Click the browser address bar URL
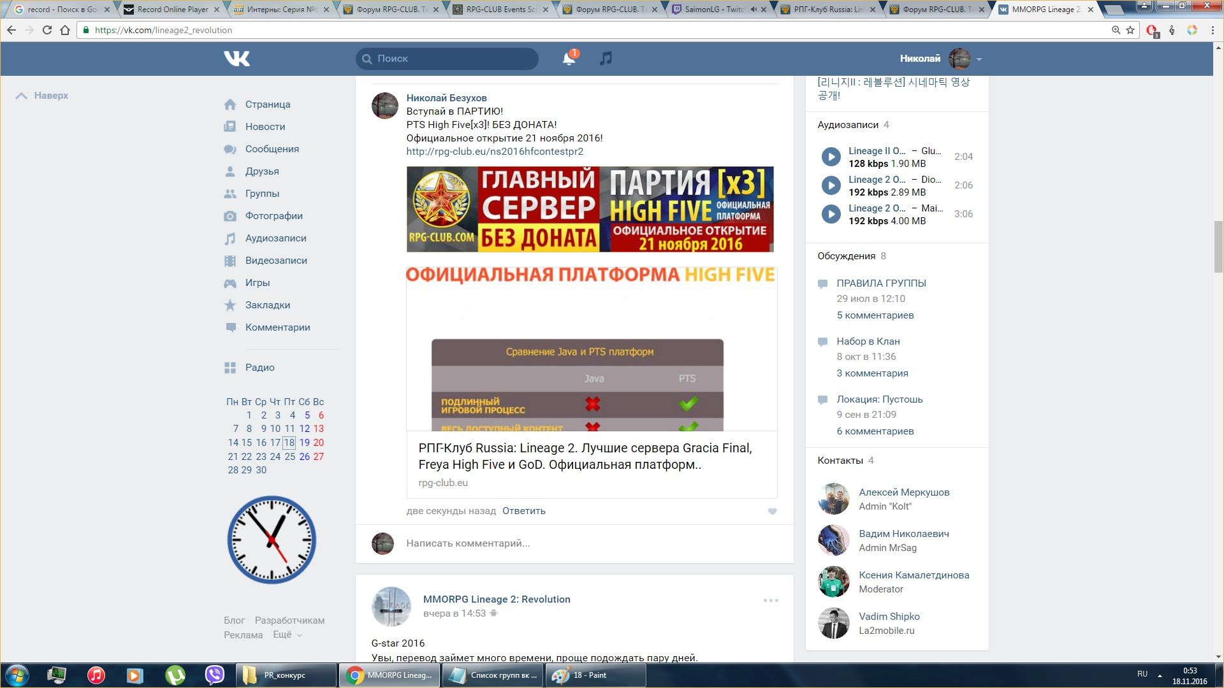This screenshot has width=1224, height=688. pyautogui.click(x=163, y=30)
